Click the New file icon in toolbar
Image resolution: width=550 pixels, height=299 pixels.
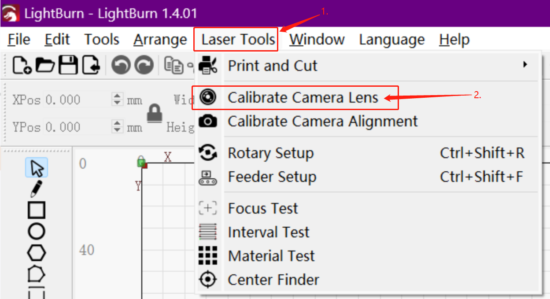(x=22, y=65)
